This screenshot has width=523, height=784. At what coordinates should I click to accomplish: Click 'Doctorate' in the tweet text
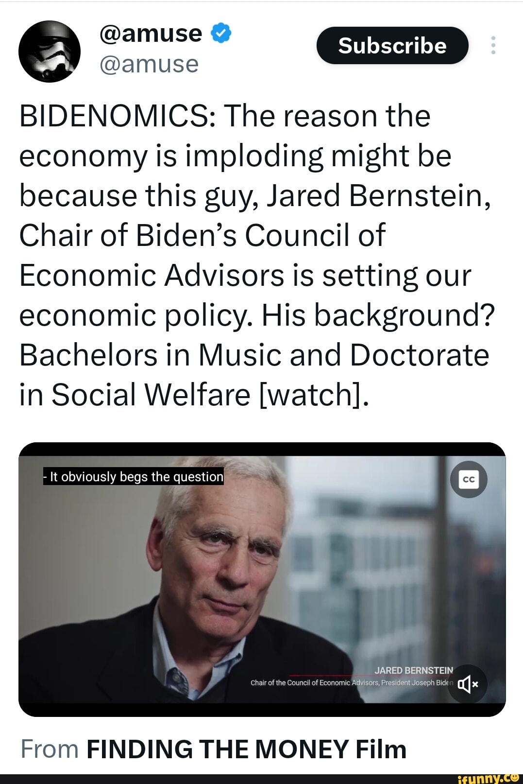point(419,355)
